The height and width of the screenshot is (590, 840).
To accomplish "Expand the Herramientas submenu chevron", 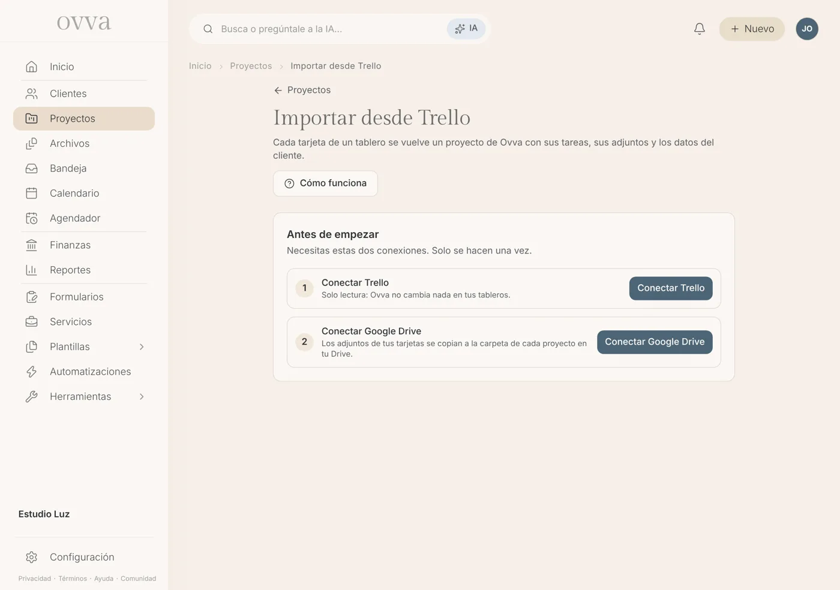I will coord(142,396).
